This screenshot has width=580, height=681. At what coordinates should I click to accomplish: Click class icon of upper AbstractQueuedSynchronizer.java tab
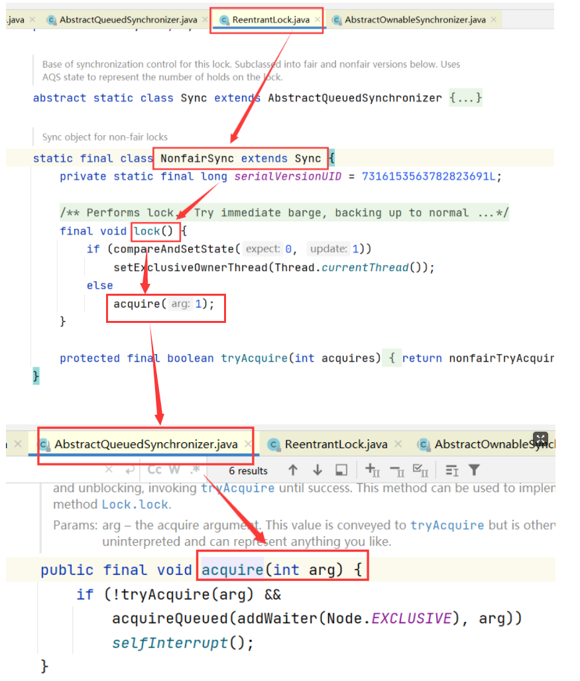tap(52, 20)
